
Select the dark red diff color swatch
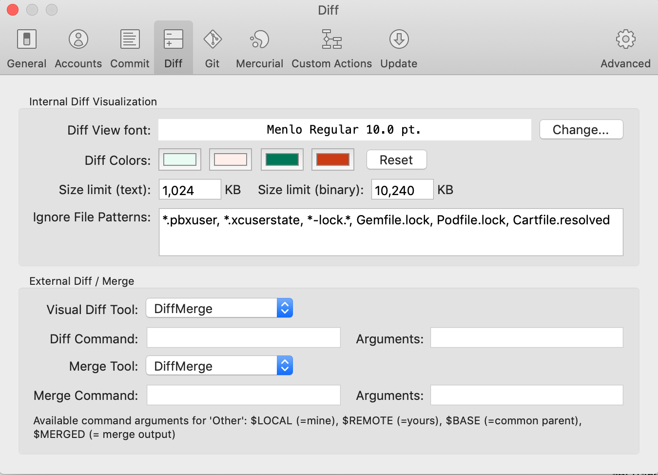(332, 159)
